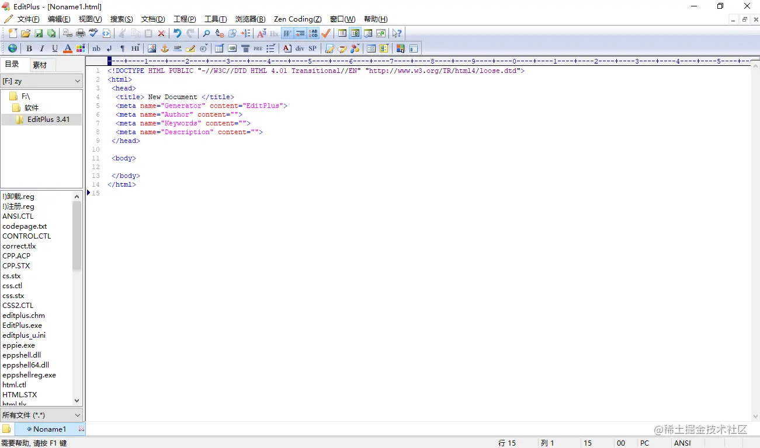Select the Noname1 document tab
The width and height of the screenshot is (760, 448).
pyautogui.click(x=49, y=429)
